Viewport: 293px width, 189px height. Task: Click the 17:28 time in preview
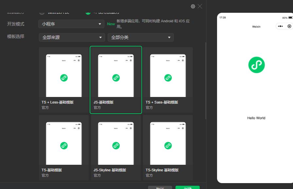[x=223, y=18]
